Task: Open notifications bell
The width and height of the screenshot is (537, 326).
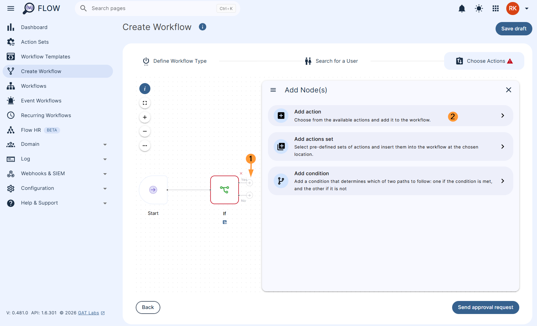Action: click(462, 8)
